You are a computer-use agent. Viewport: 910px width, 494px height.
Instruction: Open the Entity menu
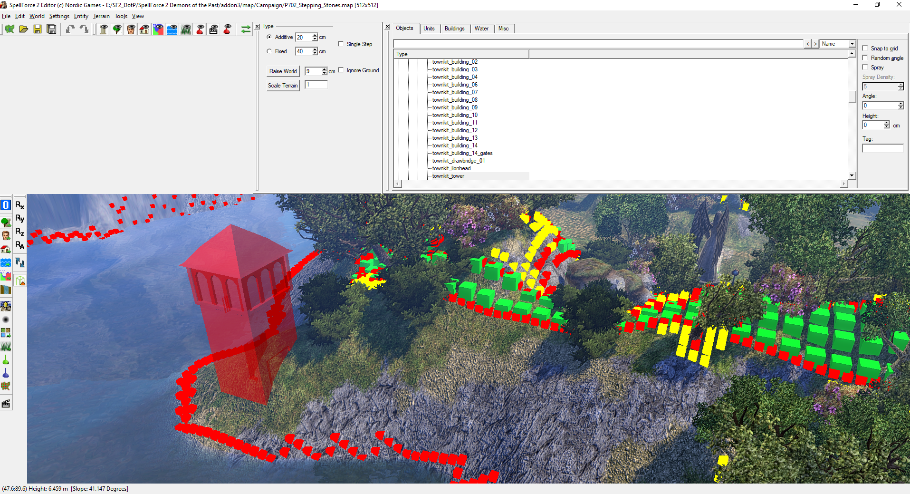coord(81,16)
